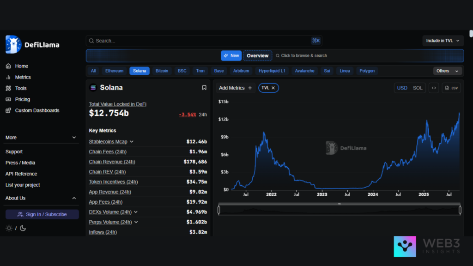Remove the TVL metric chip
Screen dimensions: 473x266
[x=273, y=88]
